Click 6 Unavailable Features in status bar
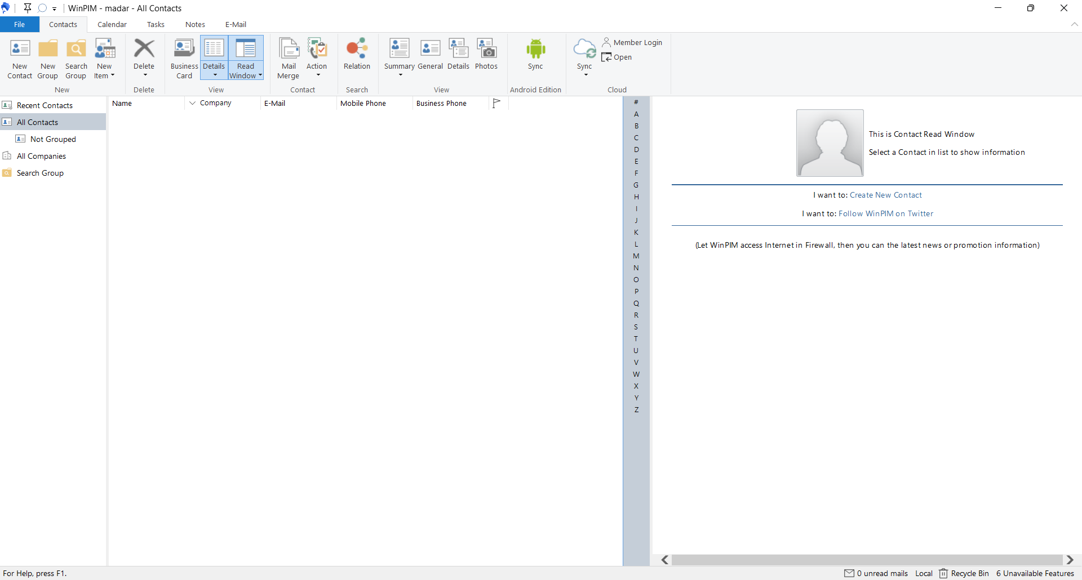This screenshot has height=580, width=1082. click(x=1035, y=573)
